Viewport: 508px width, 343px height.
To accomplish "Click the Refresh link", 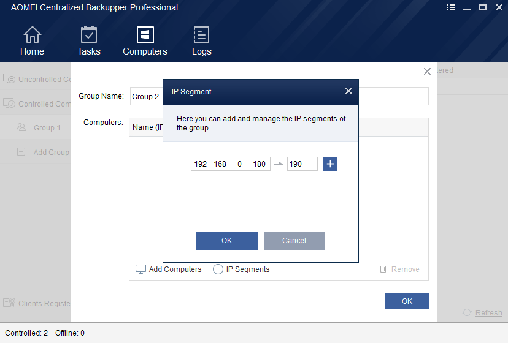I will tap(488, 313).
